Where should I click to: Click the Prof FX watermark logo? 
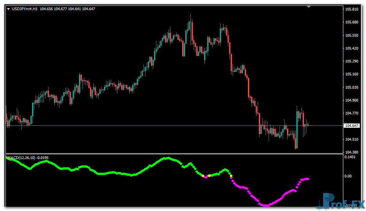[340, 201]
